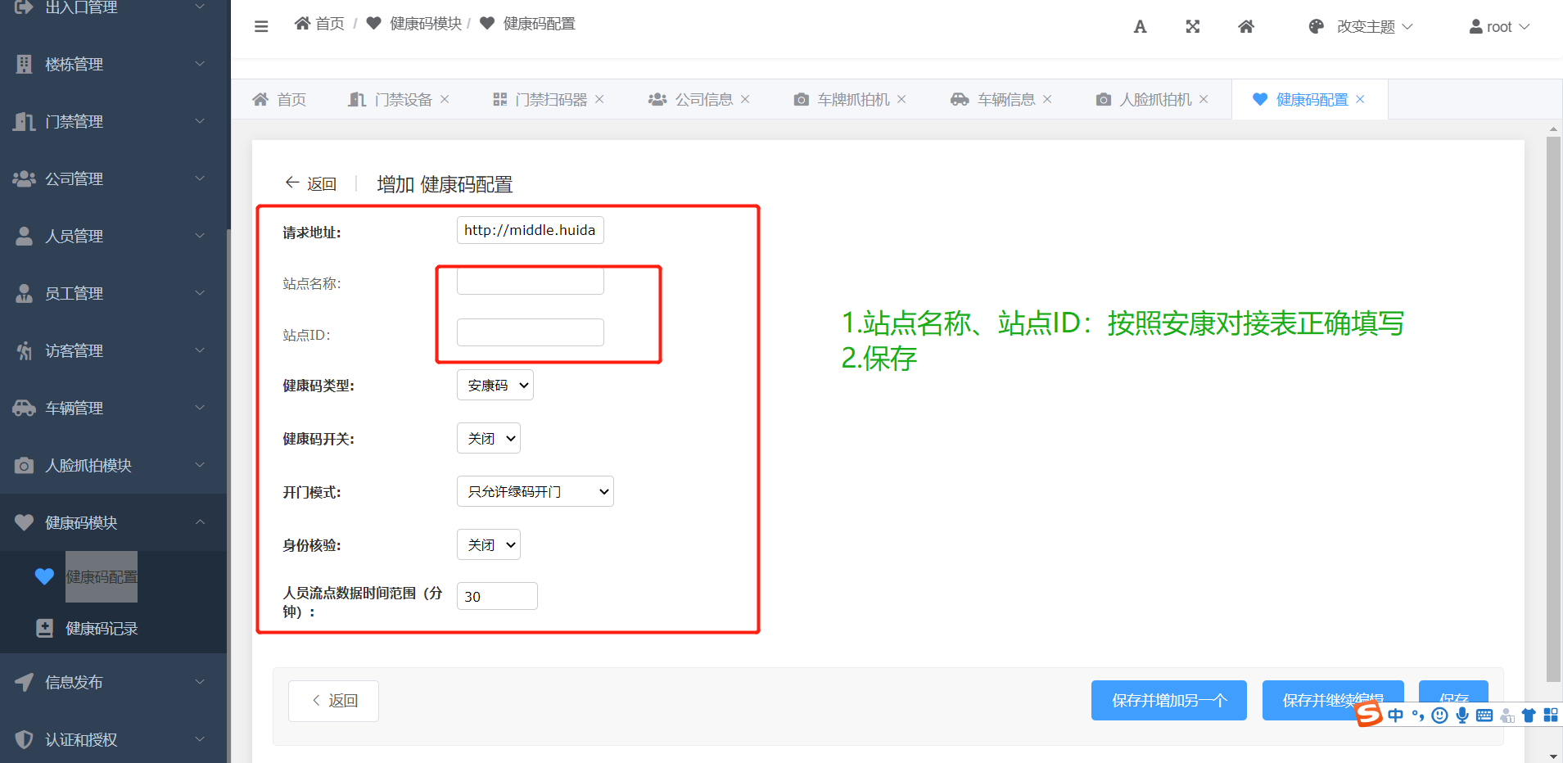
Task: Open the 开门模式 dropdown
Action: 535,492
